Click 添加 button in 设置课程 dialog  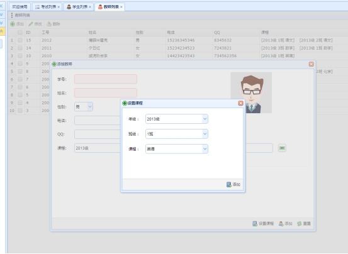pyautogui.click(x=233, y=184)
